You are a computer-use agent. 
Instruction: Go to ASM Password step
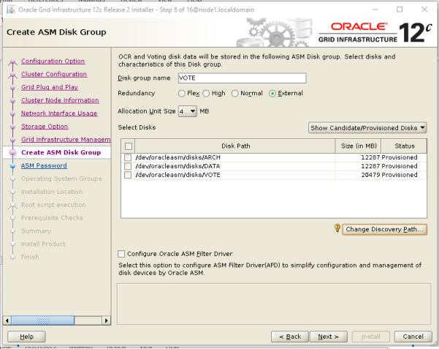pyautogui.click(x=44, y=165)
